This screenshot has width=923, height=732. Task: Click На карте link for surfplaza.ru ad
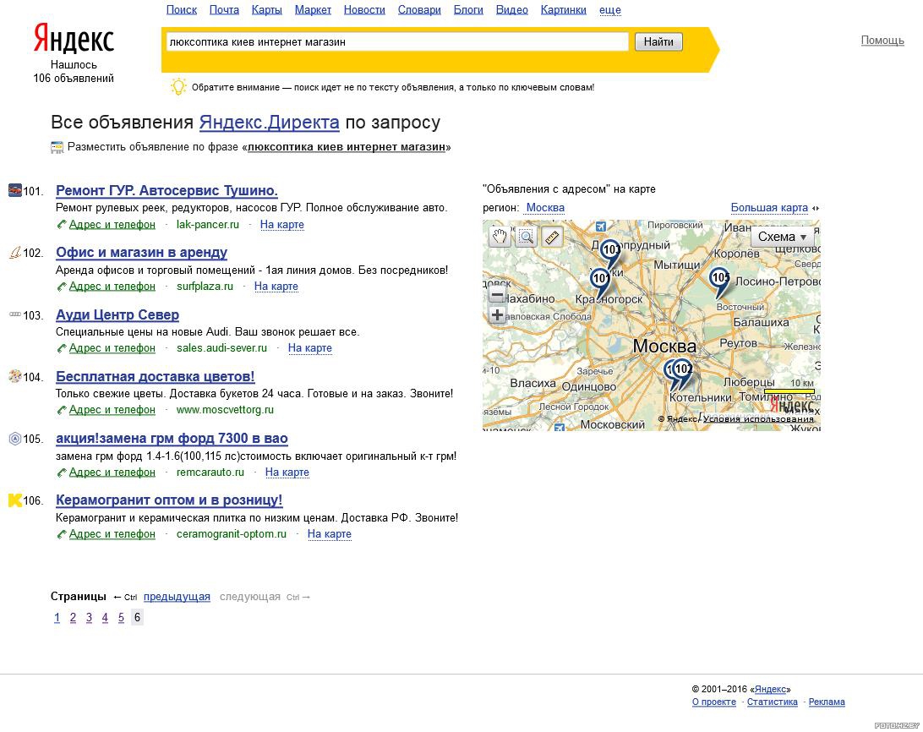[x=276, y=287]
